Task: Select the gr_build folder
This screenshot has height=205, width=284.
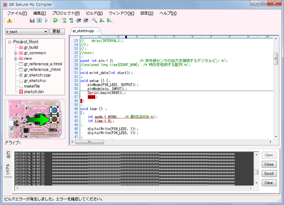Action: point(31,47)
